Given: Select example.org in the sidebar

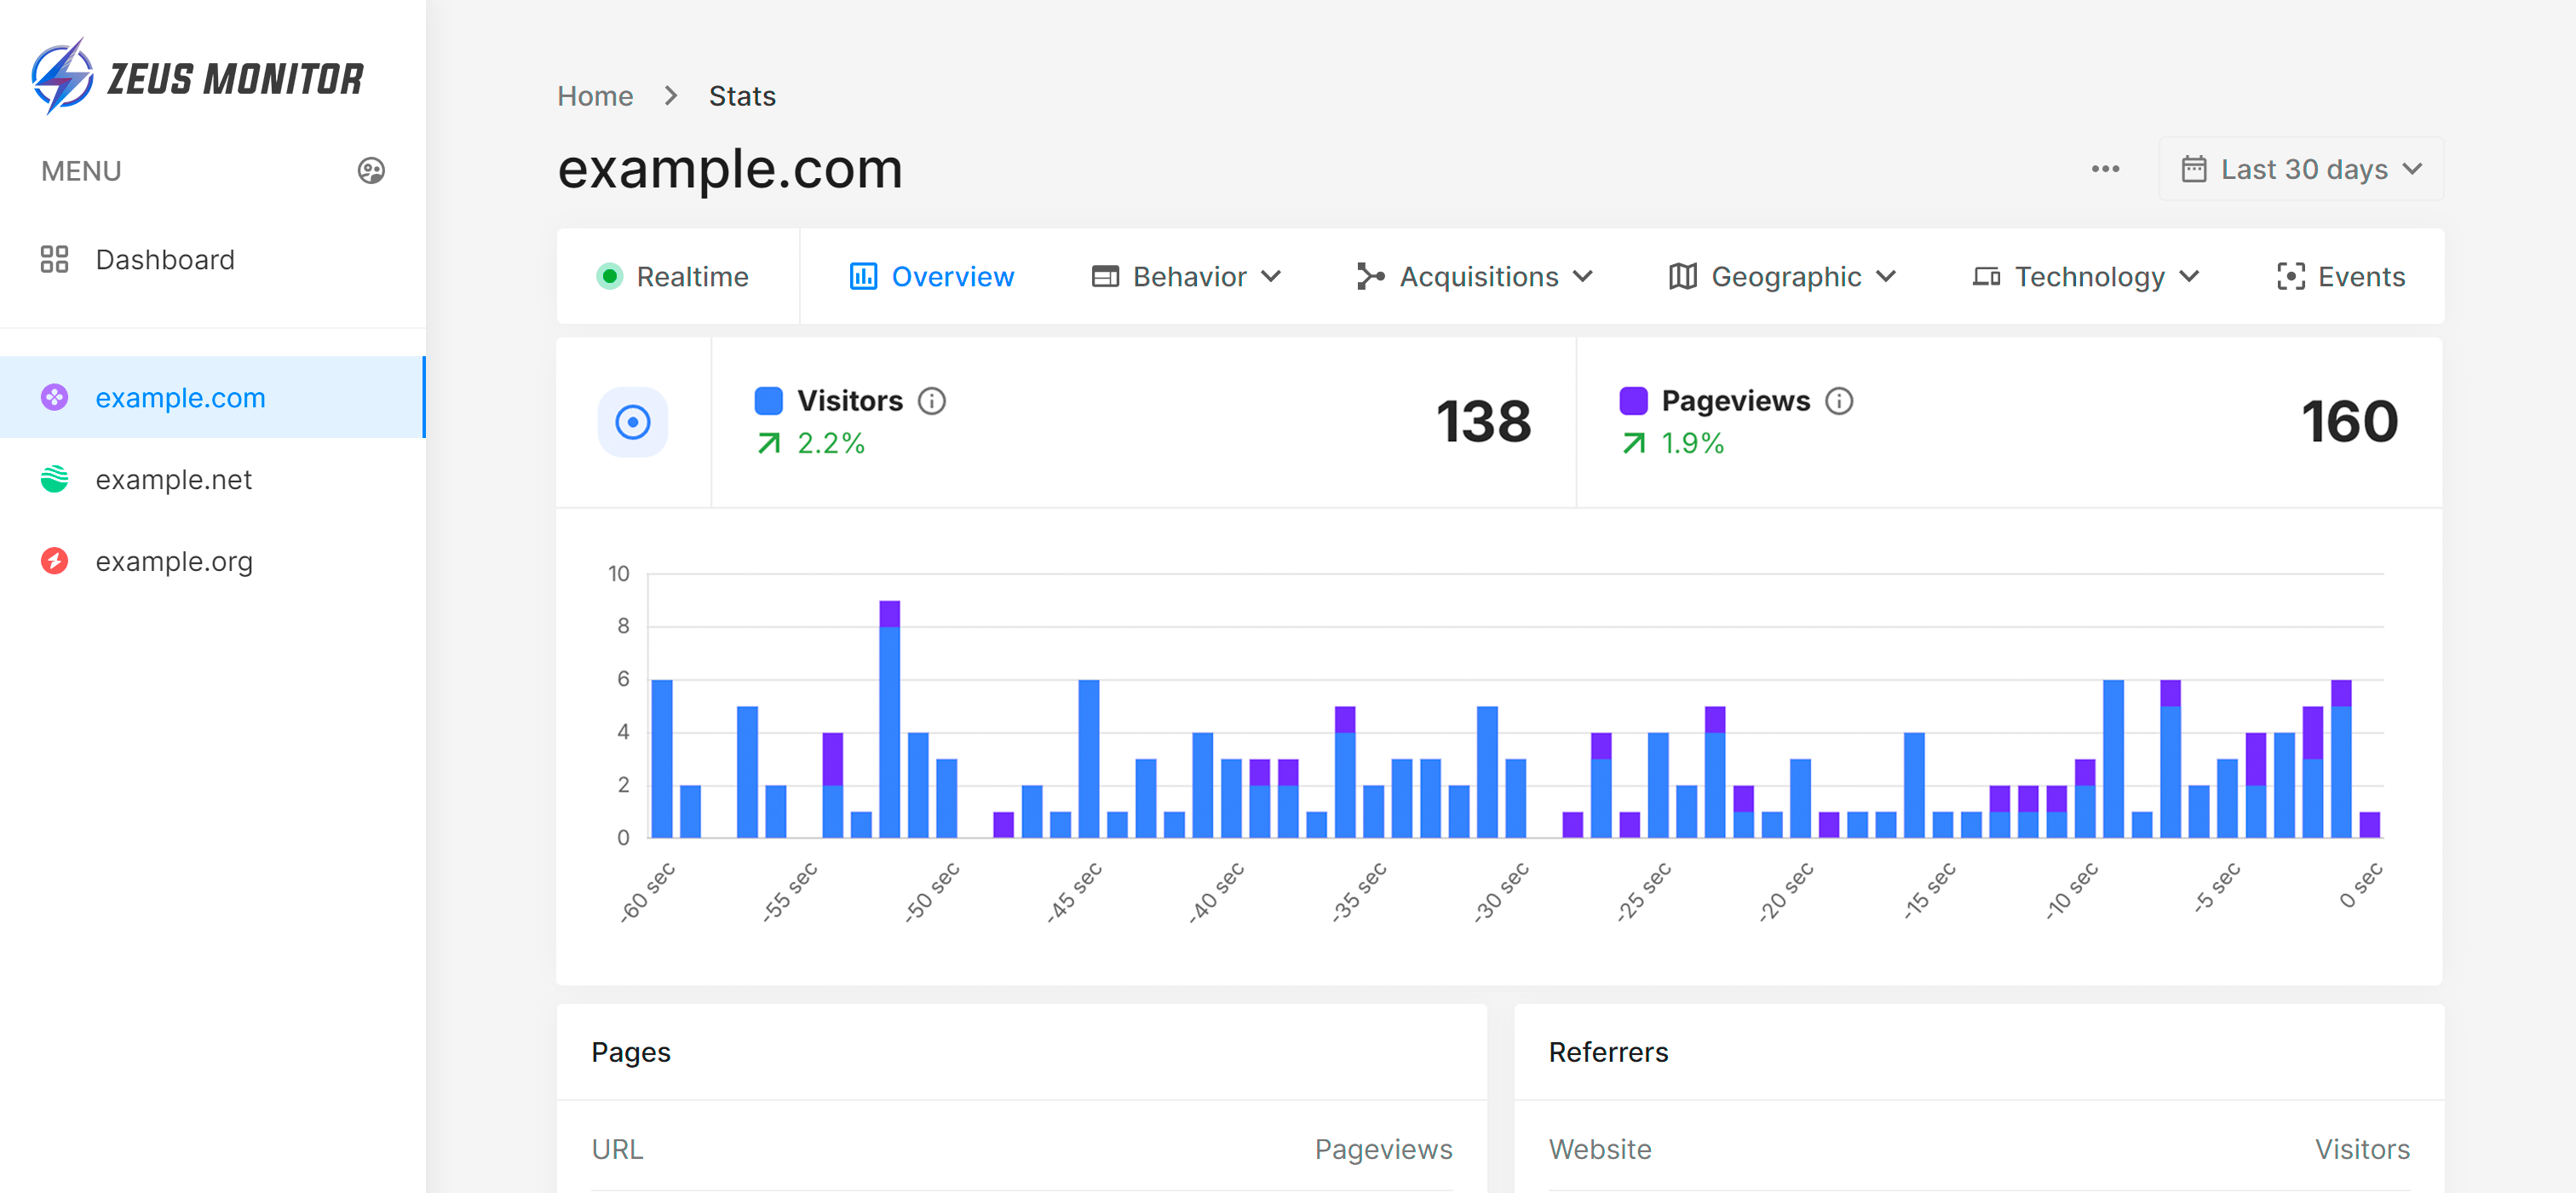Looking at the screenshot, I should 212,561.
